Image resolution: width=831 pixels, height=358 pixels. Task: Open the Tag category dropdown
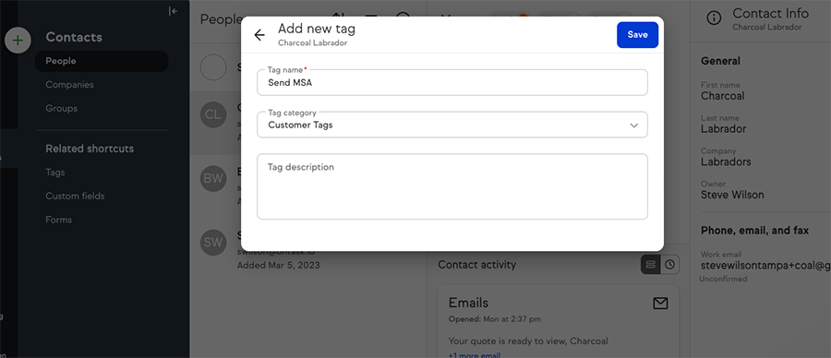point(452,125)
